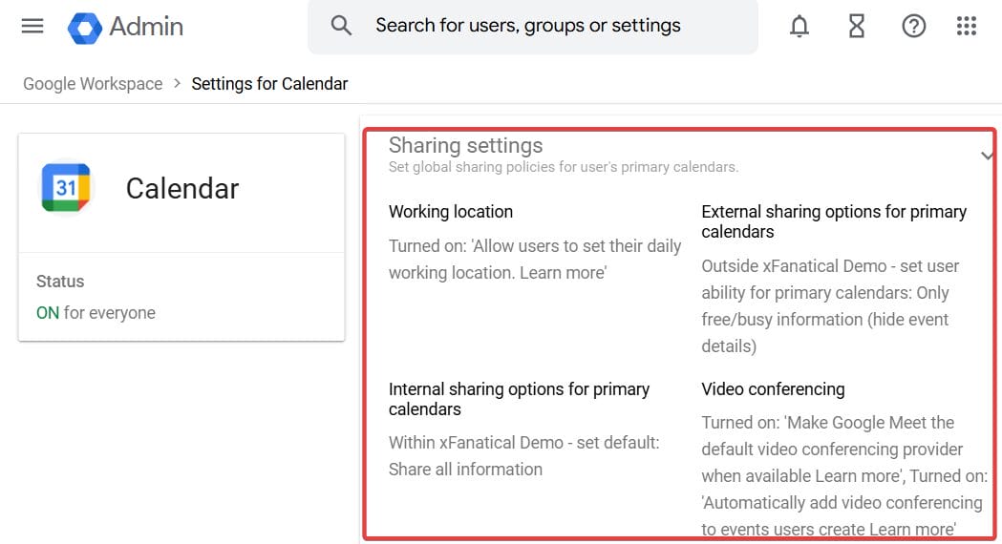The height and width of the screenshot is (544, 1002).
Task: Click the 'Admin' wordmark text
Action: (146, 26)
